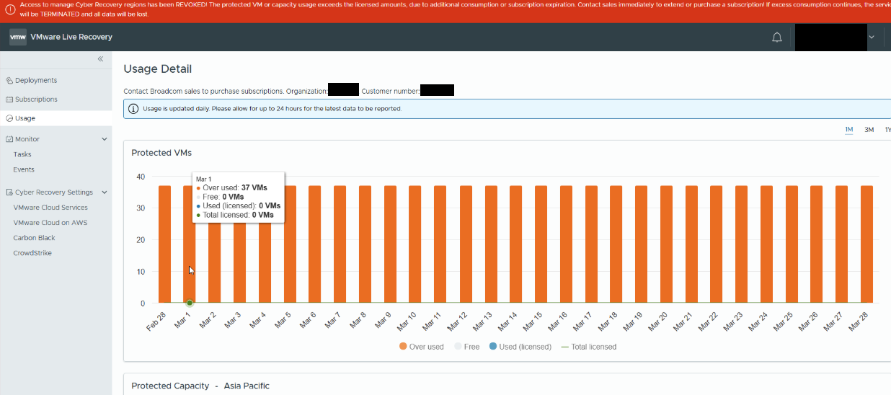Click the info icon in usage banner
The width and height of the screenshot is (891, 395).
[x=133, y=109]
